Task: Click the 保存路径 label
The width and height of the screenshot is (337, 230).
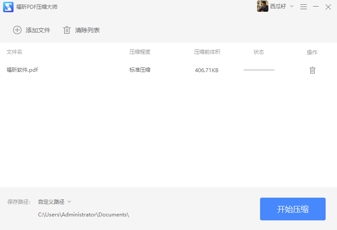Action: coord(19,202)
